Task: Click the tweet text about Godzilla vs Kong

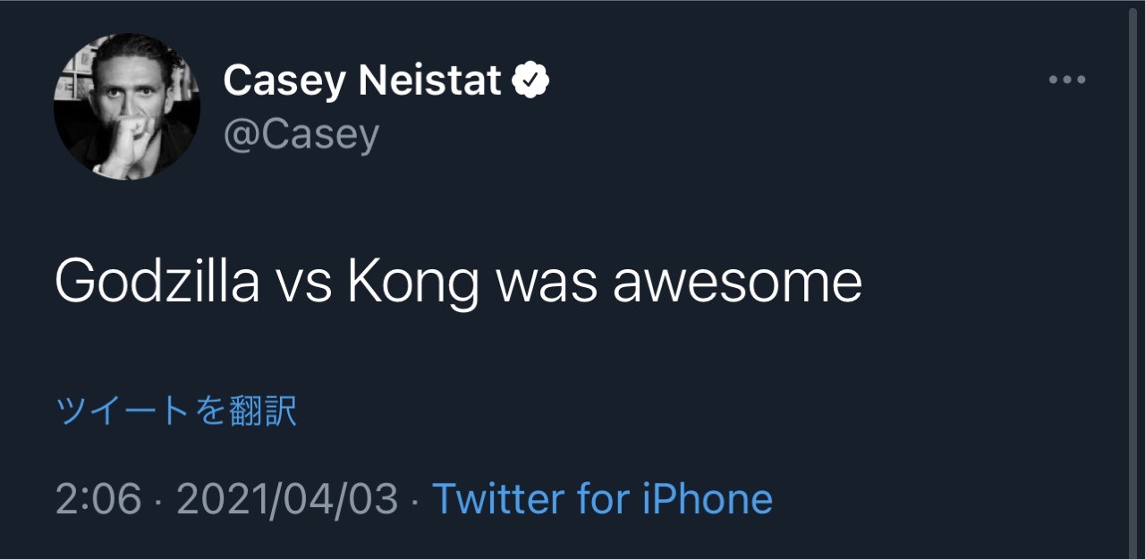Action: [x=458, y=283]
